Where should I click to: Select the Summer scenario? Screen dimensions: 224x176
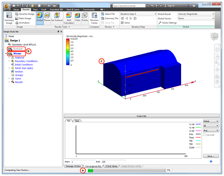tap(16, 49)
